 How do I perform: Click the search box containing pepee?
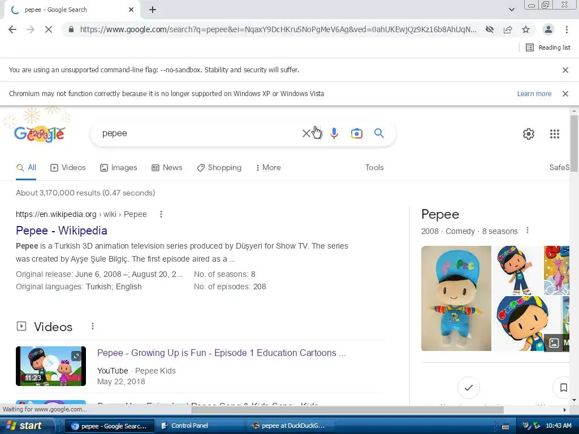click(200, 133)
